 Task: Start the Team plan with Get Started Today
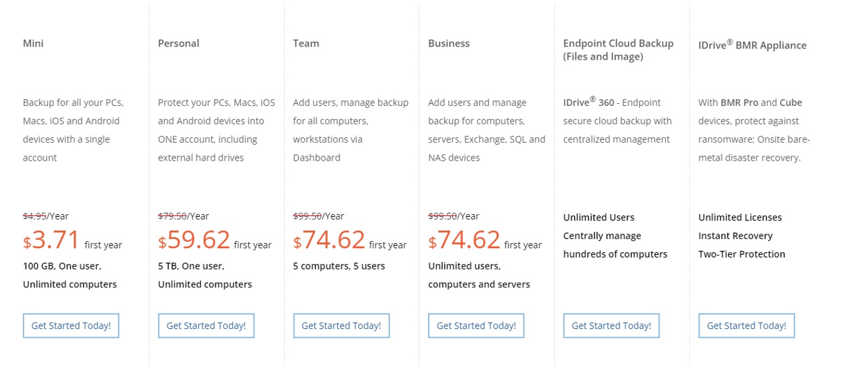[x=341, y=326]
